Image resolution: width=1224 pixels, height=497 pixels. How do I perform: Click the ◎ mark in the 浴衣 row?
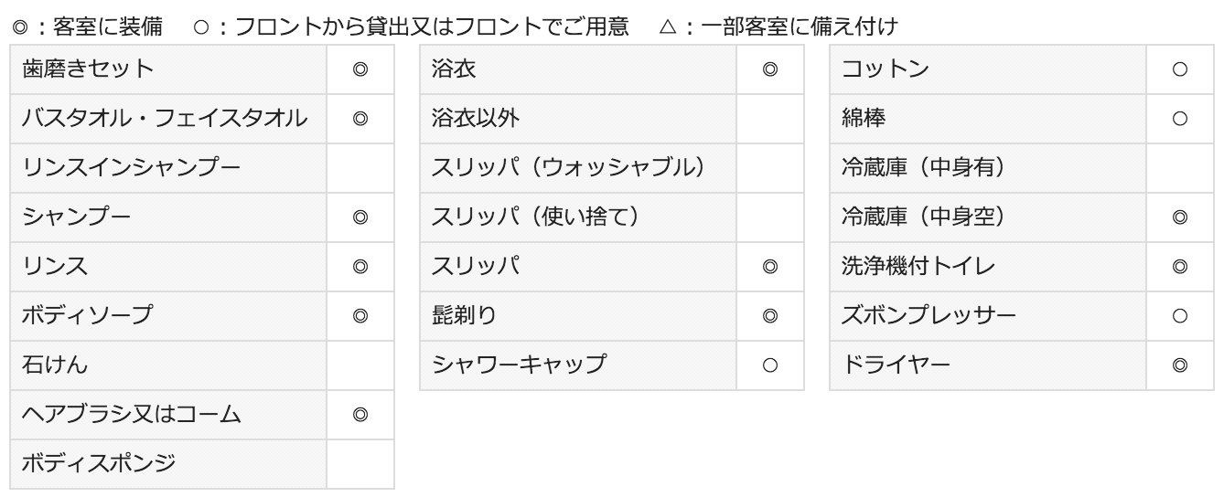770,69
